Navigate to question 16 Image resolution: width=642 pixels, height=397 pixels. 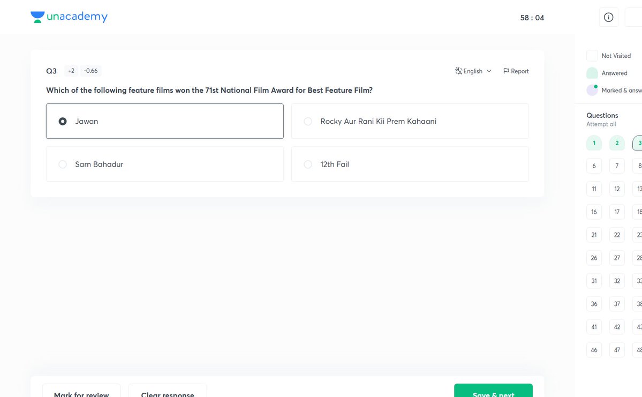594,212
